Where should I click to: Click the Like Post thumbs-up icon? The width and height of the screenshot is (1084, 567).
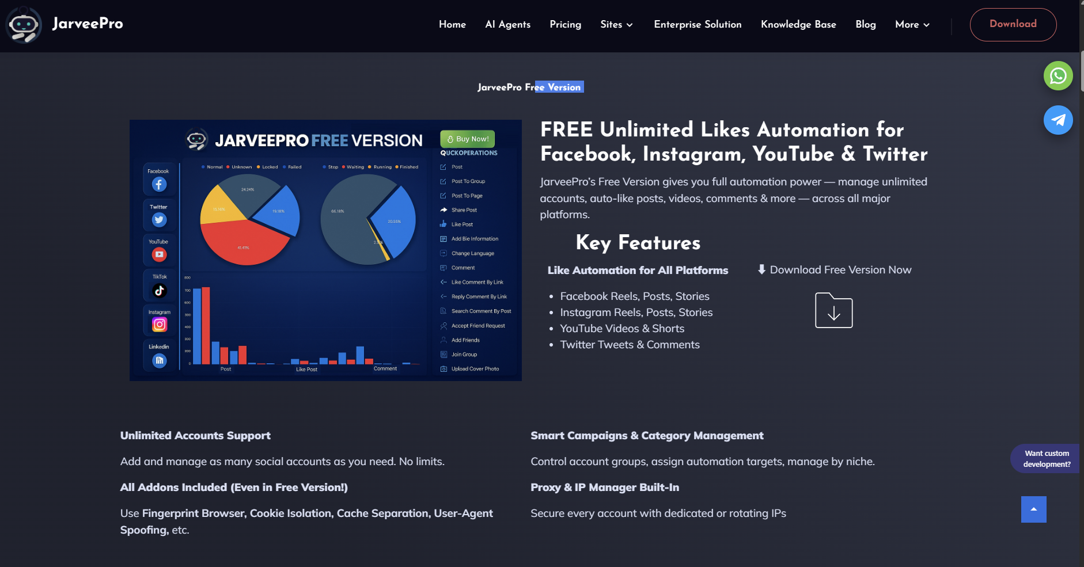tap(444, 224)
